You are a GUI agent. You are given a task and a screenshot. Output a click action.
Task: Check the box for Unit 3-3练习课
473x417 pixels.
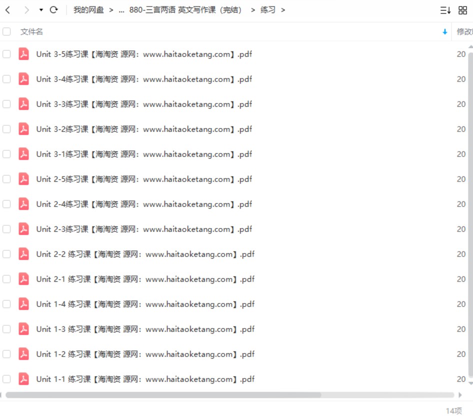coord(6,104)
